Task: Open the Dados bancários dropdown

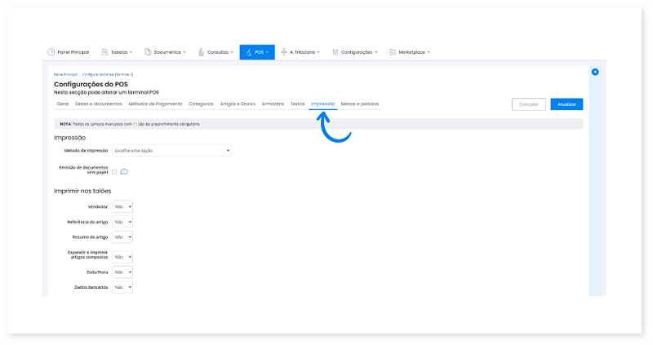Action: click(x=122, y=287)
